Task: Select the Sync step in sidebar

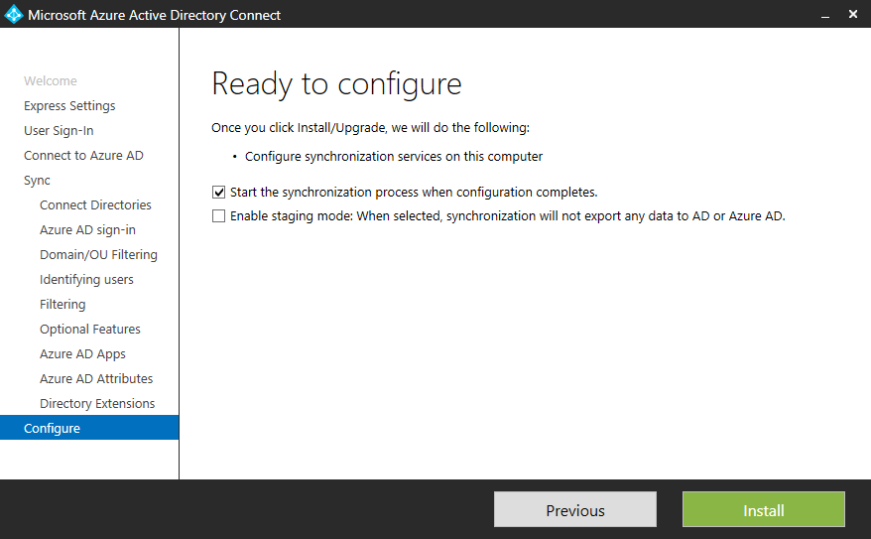Action: pyautogui.click(x=37, y=181)
